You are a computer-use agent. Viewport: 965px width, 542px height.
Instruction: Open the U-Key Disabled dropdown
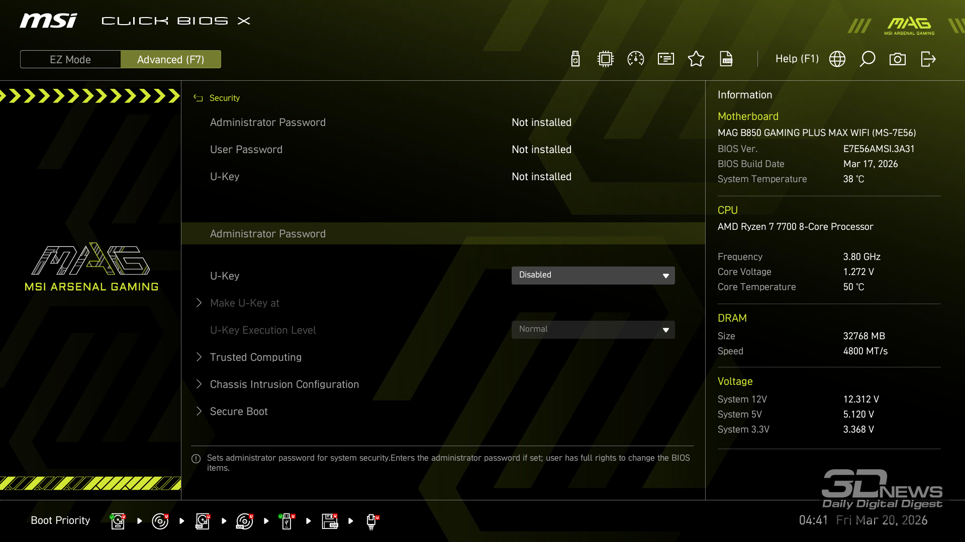tap(593, 275)
